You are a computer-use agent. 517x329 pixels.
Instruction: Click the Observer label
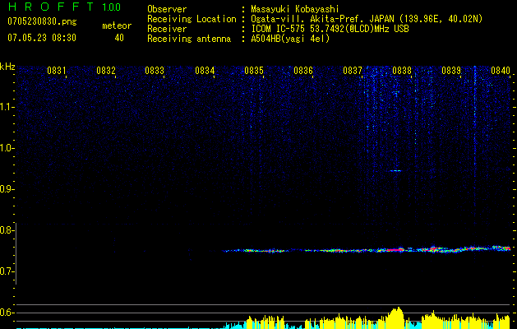tap(167, 9)
